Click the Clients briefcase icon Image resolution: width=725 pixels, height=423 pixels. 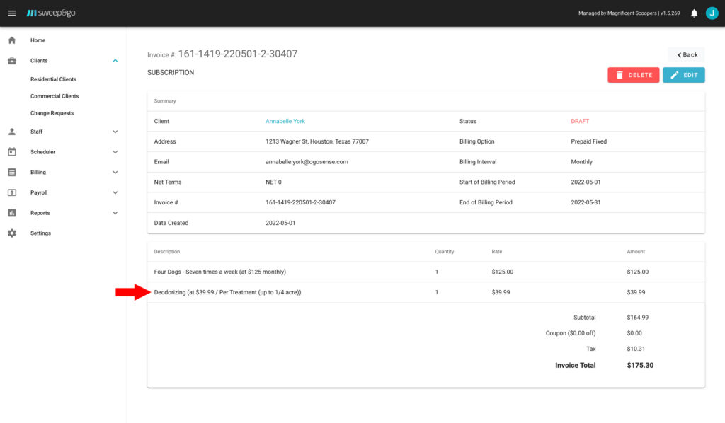(11, 61)
